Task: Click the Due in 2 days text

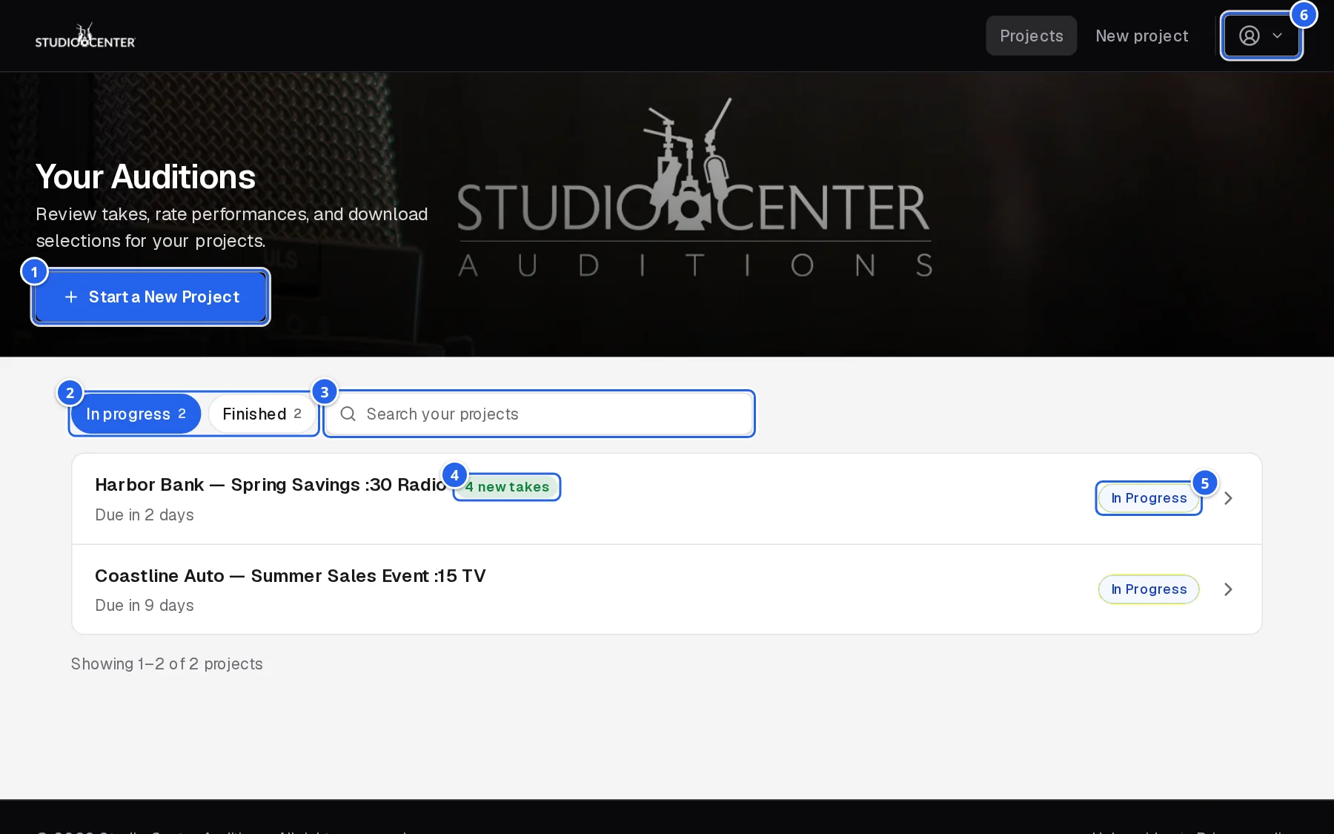Action: 145,515
